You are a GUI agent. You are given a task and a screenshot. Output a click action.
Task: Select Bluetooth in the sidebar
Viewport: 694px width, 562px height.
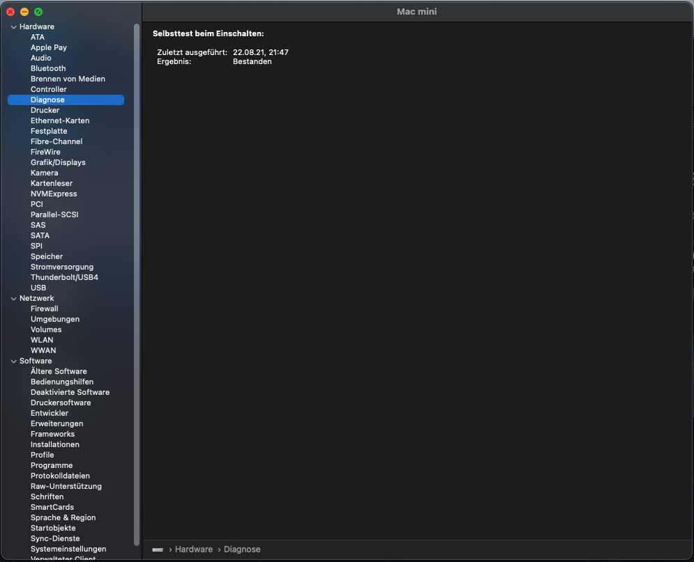pyautogui.click(x=48, y=68)
